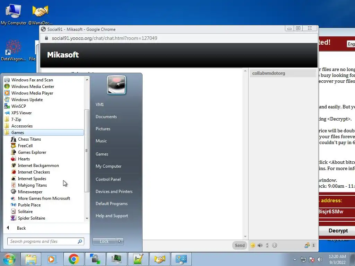355x266 pixels.
Task: Toggle chat sound speaker icon
Action: [x=260, y=245]
